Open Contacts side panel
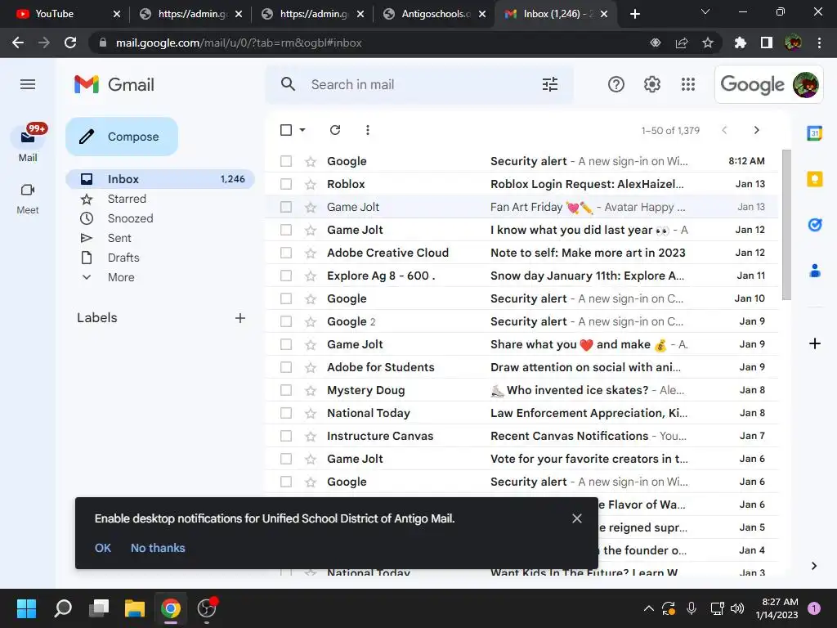 815,271
